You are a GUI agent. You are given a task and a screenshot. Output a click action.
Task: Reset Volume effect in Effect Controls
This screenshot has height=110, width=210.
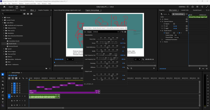(187, 19)
